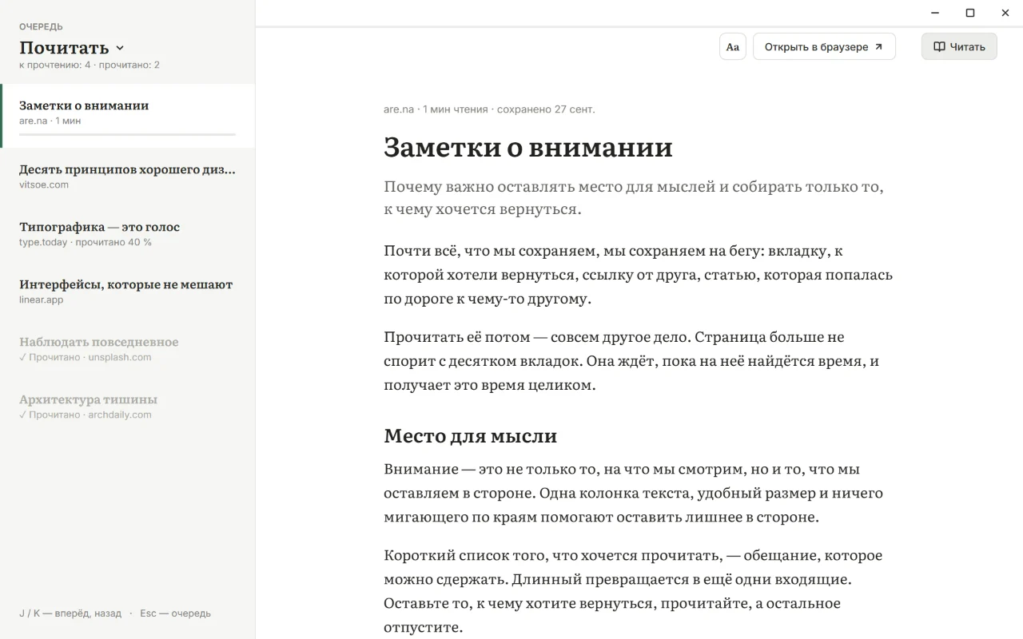Click the J / K — вперёд, назад hint

point(70,613)
